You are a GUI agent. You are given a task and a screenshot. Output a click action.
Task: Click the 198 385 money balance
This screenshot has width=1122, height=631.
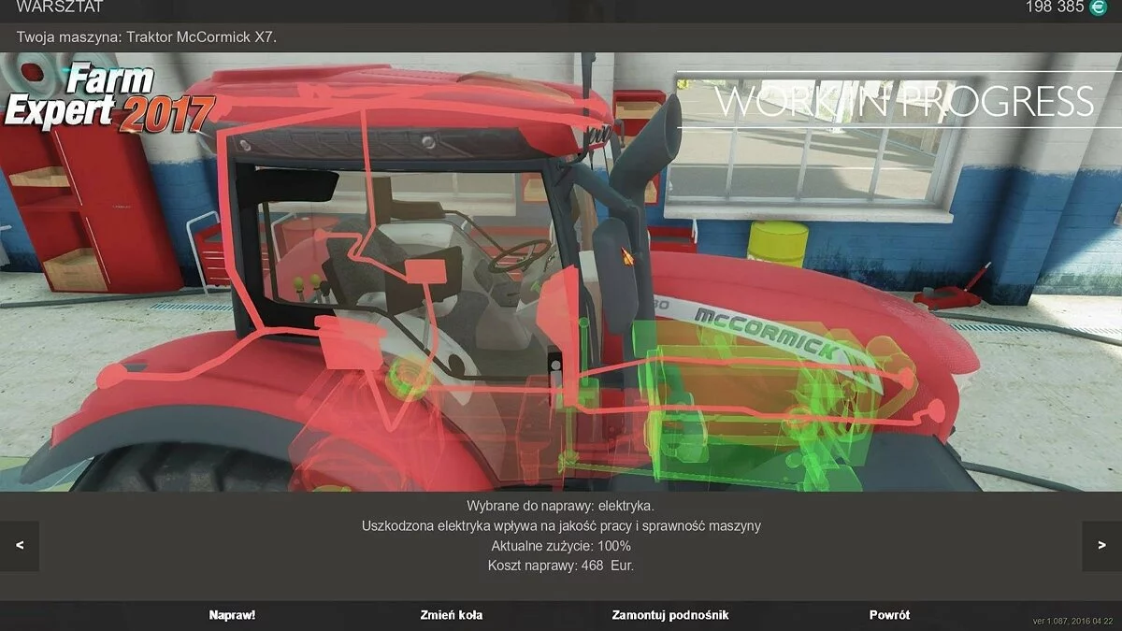tap(1053, 7)
